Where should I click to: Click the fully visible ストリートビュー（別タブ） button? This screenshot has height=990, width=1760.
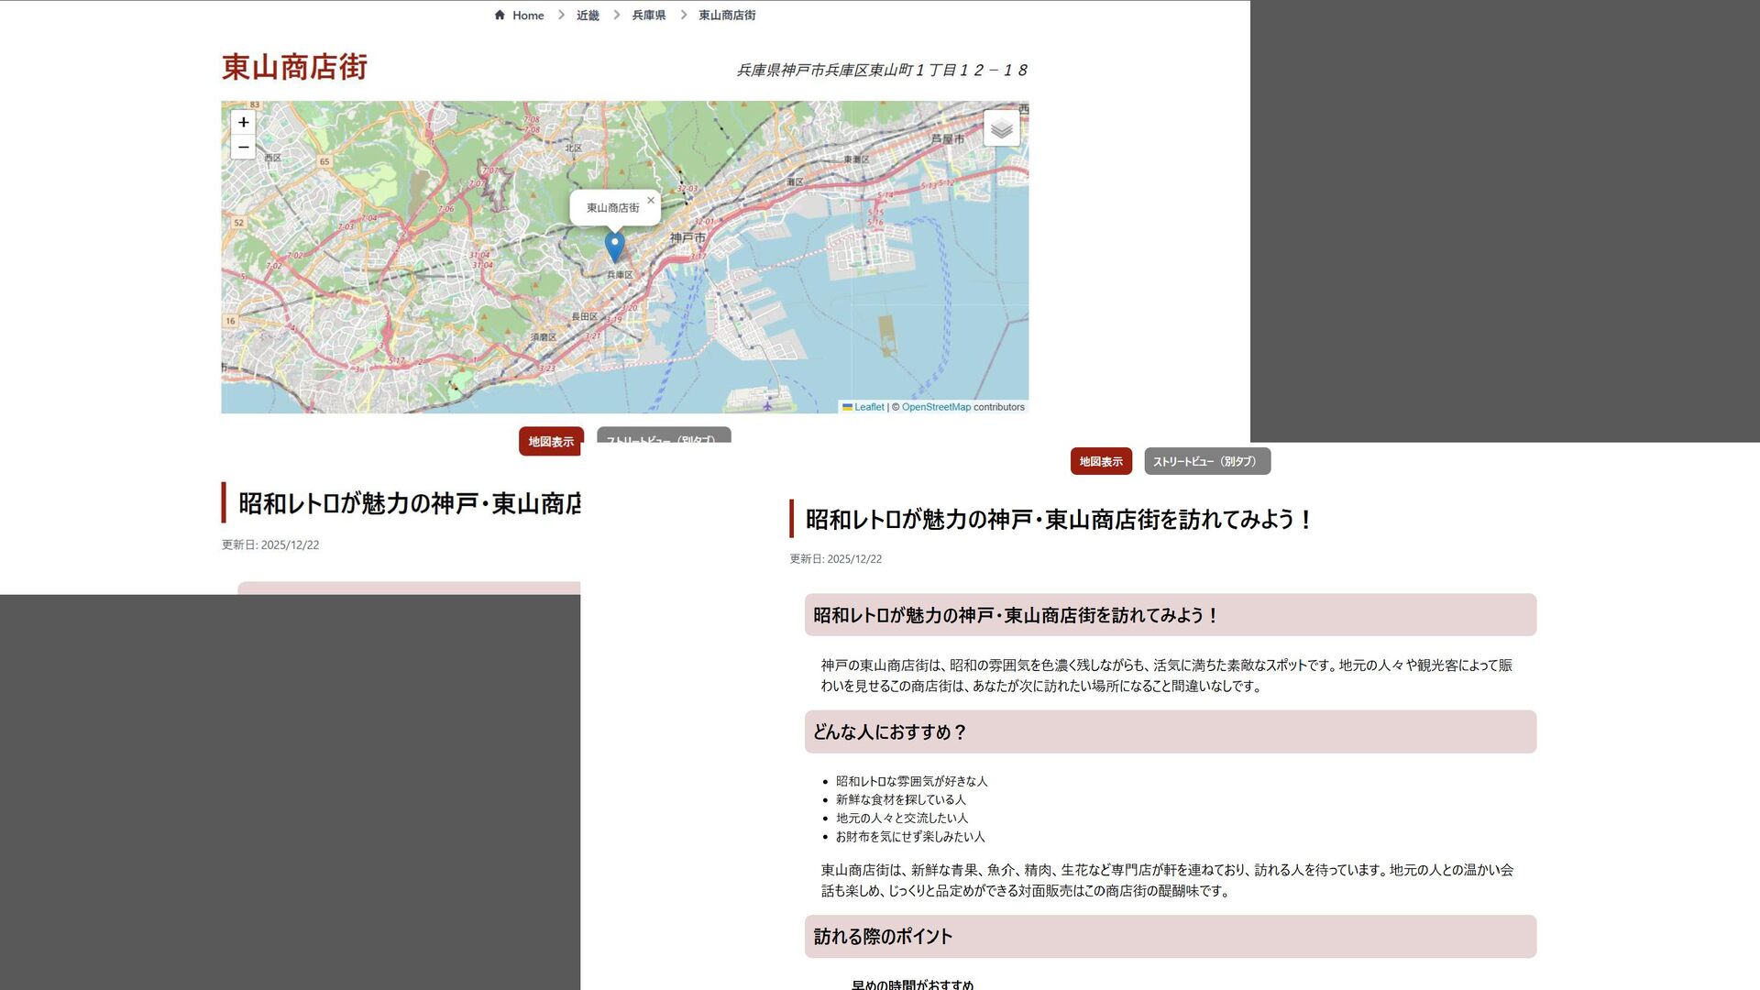point(1206,461)
